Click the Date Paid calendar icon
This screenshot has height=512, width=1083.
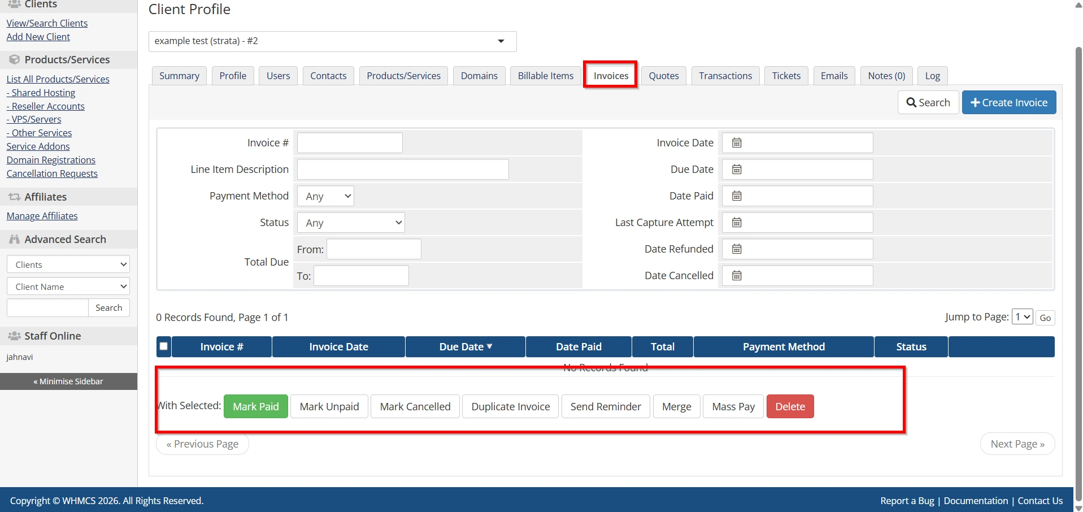point(737,196)
